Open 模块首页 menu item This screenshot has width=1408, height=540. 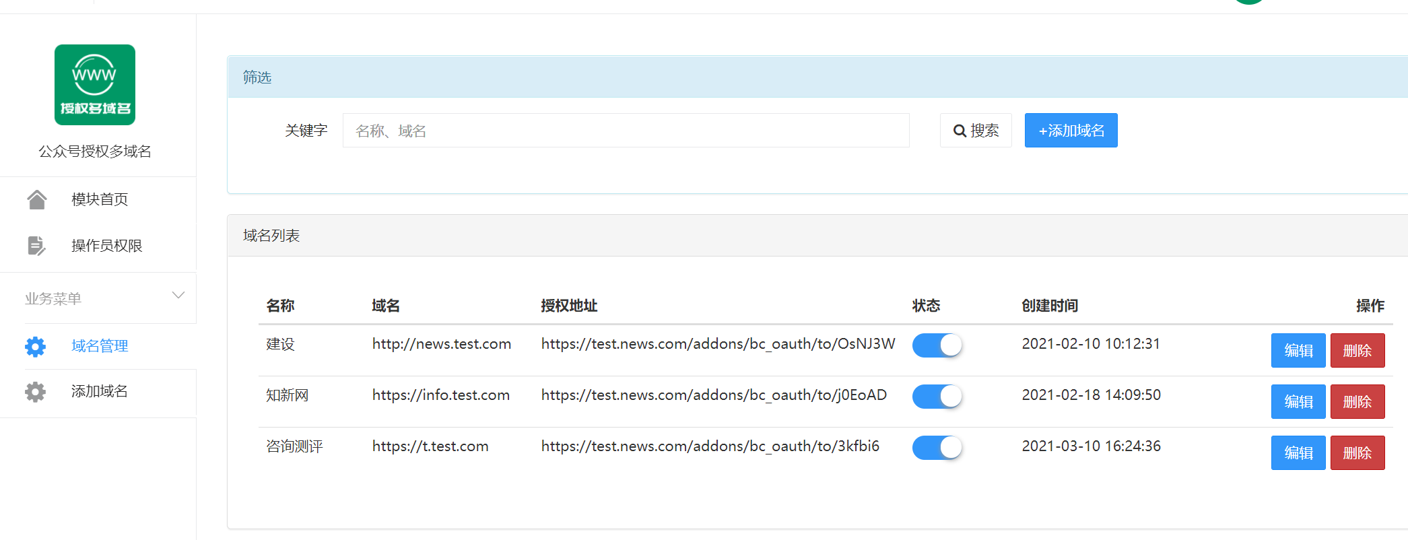pyautogui.click(x=98, y=199)
